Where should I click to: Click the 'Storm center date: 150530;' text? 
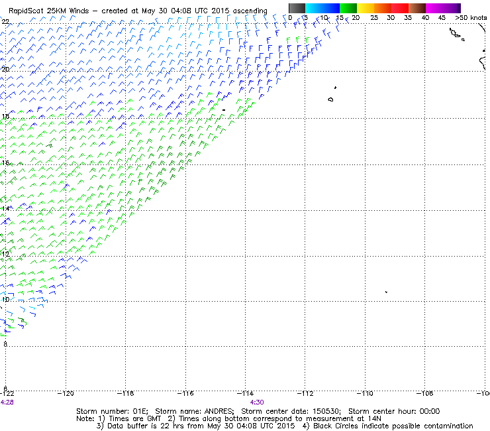tap(291, 411)
